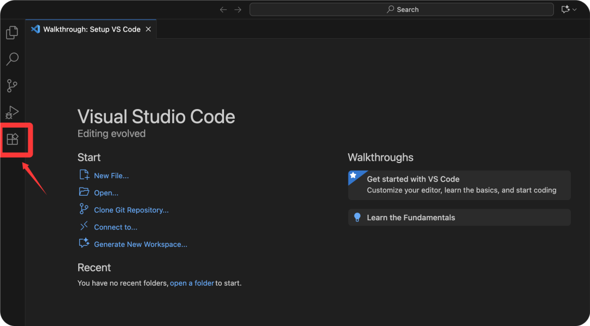Click the open folder icon beside Open...
The height and width of the screenshot is (326, 590).
tap(84, 192)
